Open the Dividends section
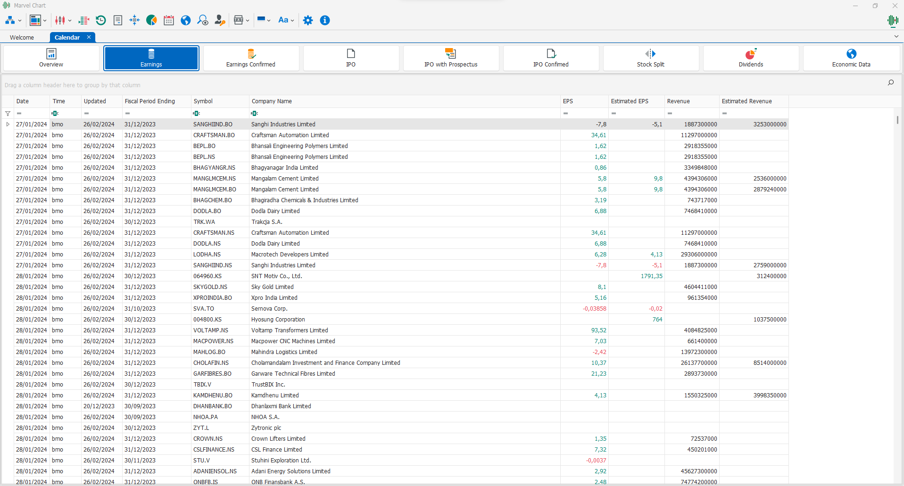 point(751,58)
